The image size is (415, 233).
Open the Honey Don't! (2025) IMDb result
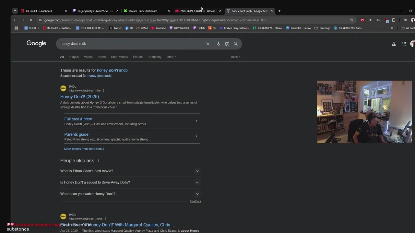tap(79, 96)
